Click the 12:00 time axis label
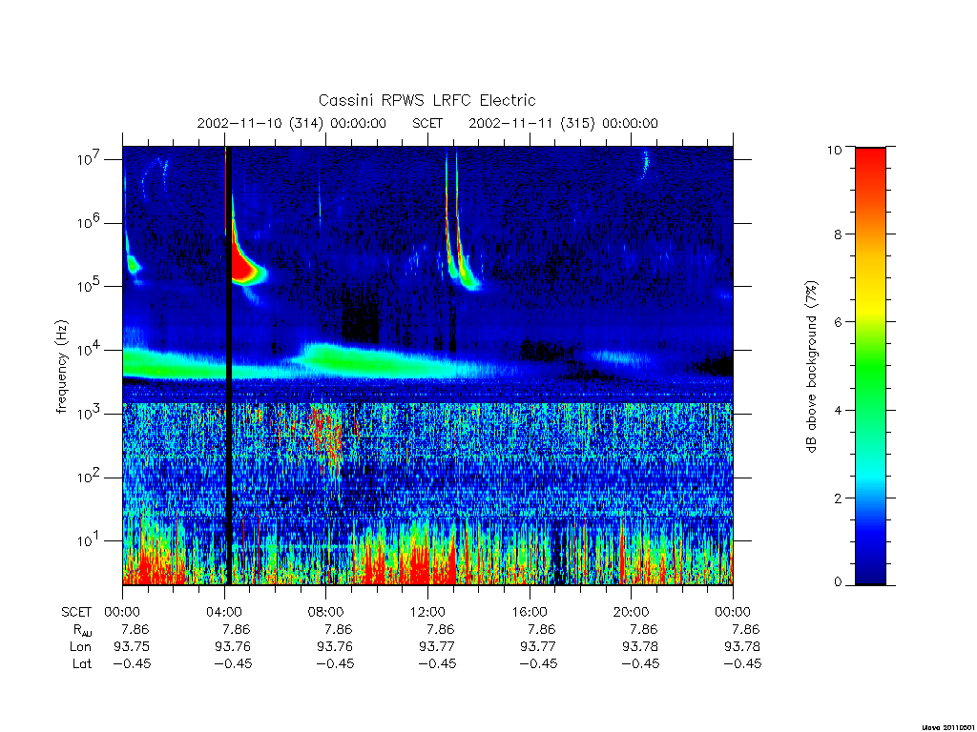The width and height of the screenshot is (977, 732). click(x=427, y=612)
